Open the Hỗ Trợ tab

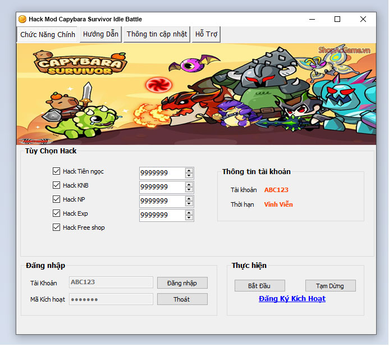pyautogui.click(x=206, y=34)
